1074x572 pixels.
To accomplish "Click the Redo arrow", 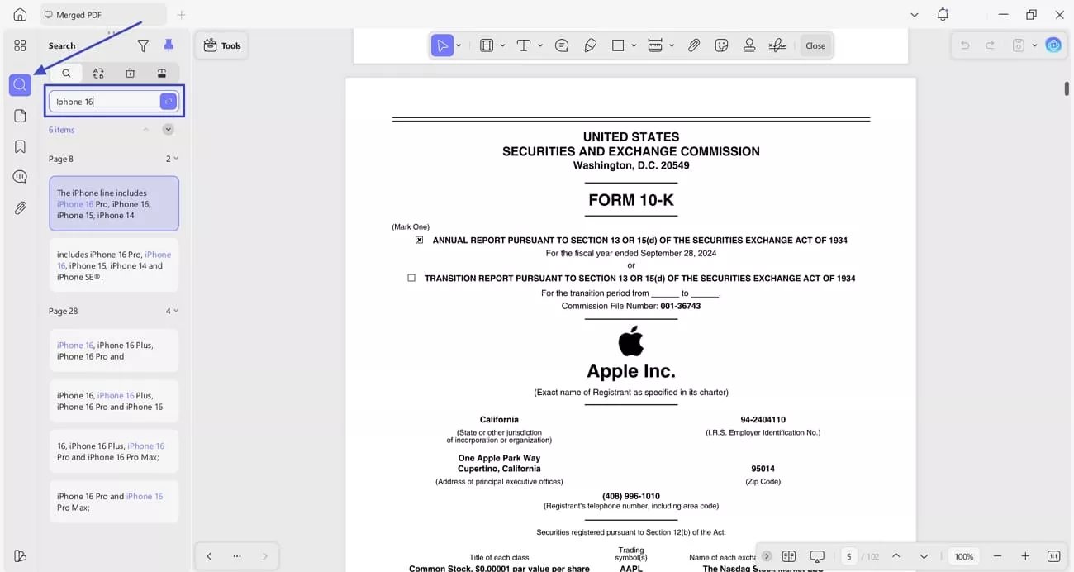I will tap(990, 45).
